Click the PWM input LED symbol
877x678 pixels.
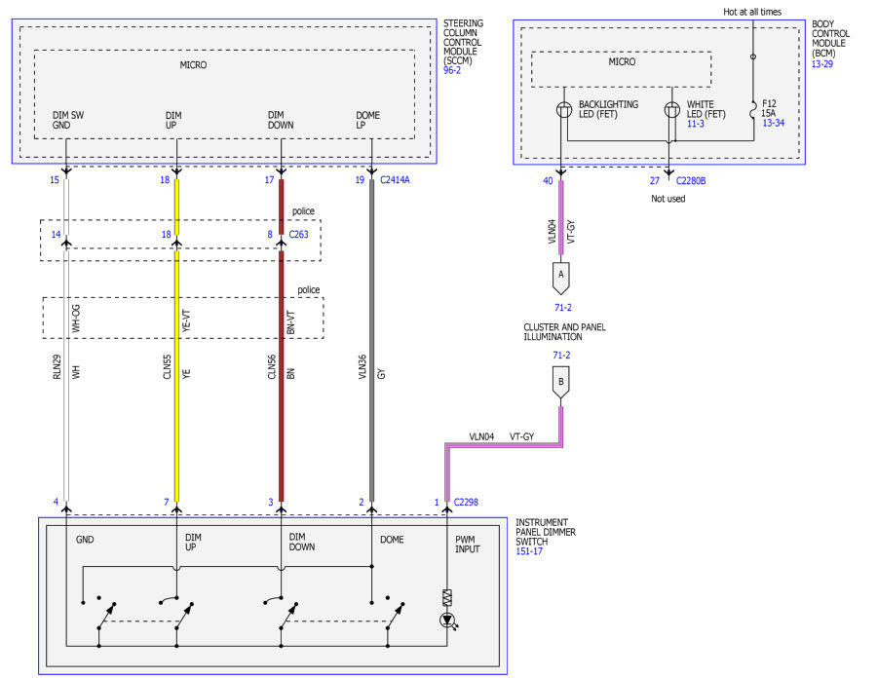click(448, 621)
